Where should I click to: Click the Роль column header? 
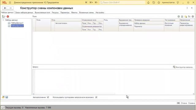click(x=111, y=25)
